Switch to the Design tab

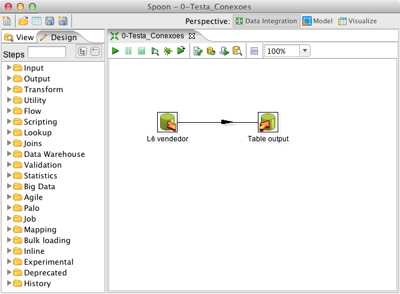pos(59,38)
